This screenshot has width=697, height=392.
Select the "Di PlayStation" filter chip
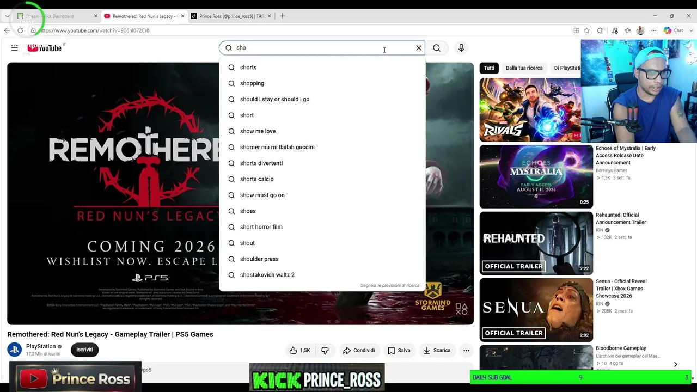pos(566,68)
